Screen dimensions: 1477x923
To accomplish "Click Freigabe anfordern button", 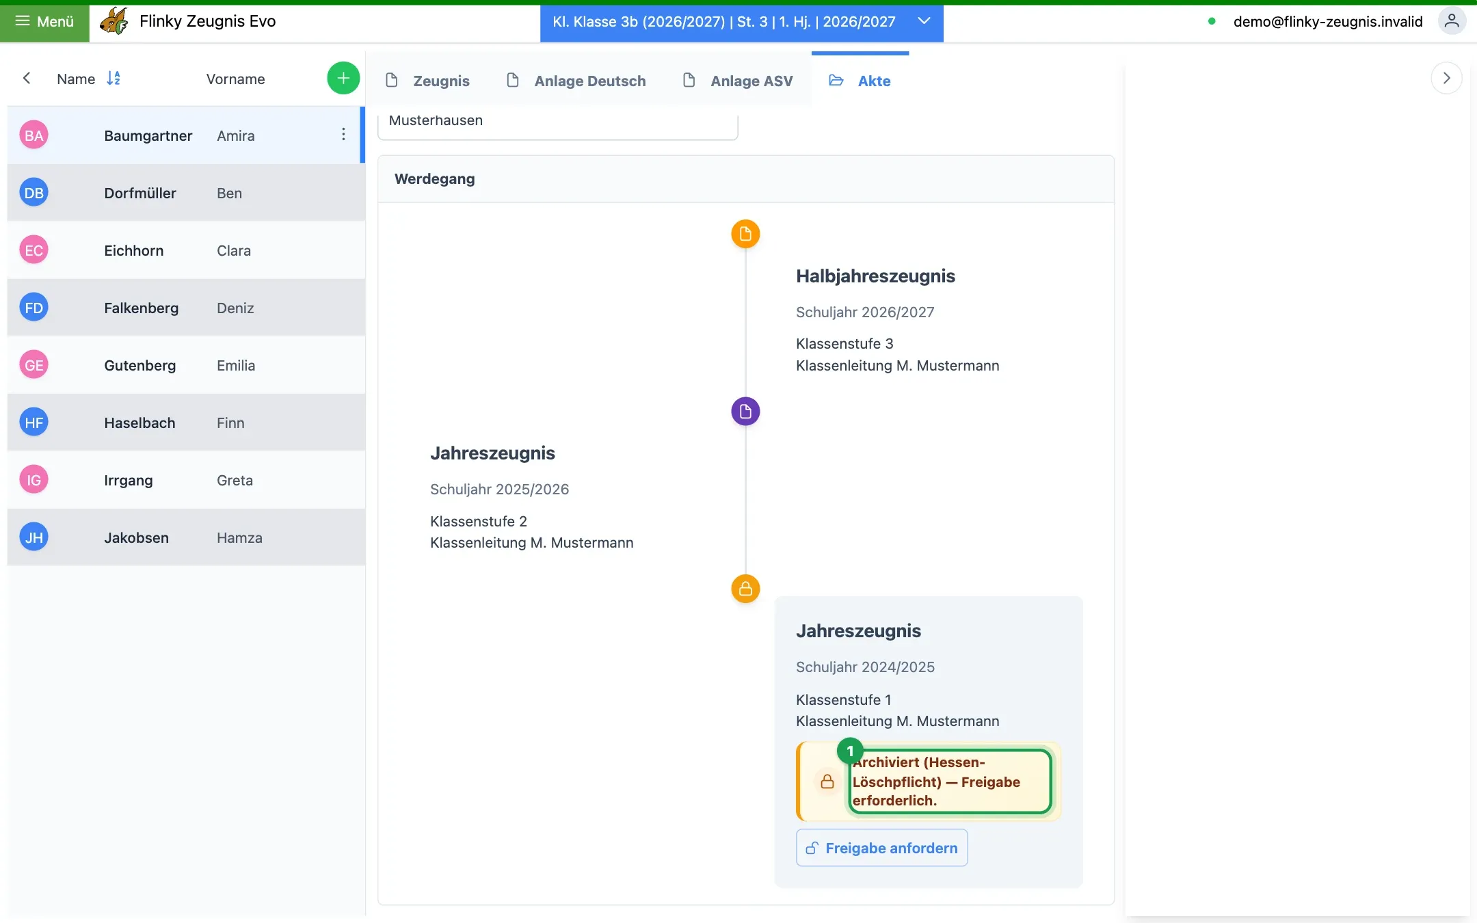I will tap(882, 848).
